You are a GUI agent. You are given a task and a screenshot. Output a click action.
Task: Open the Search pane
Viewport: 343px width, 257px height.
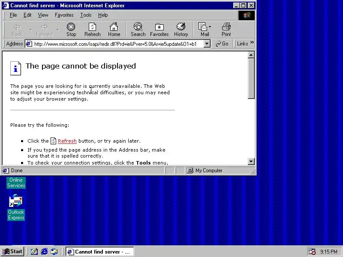[x=138, y=30]
